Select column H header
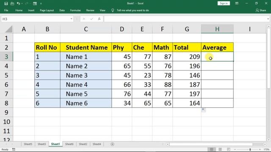271x152 pixels. (x=217, y=29)
